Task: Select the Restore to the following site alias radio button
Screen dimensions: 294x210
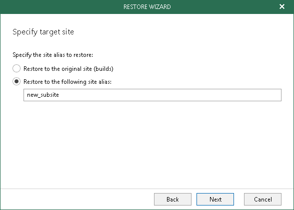Action: [x=16, y=81]
